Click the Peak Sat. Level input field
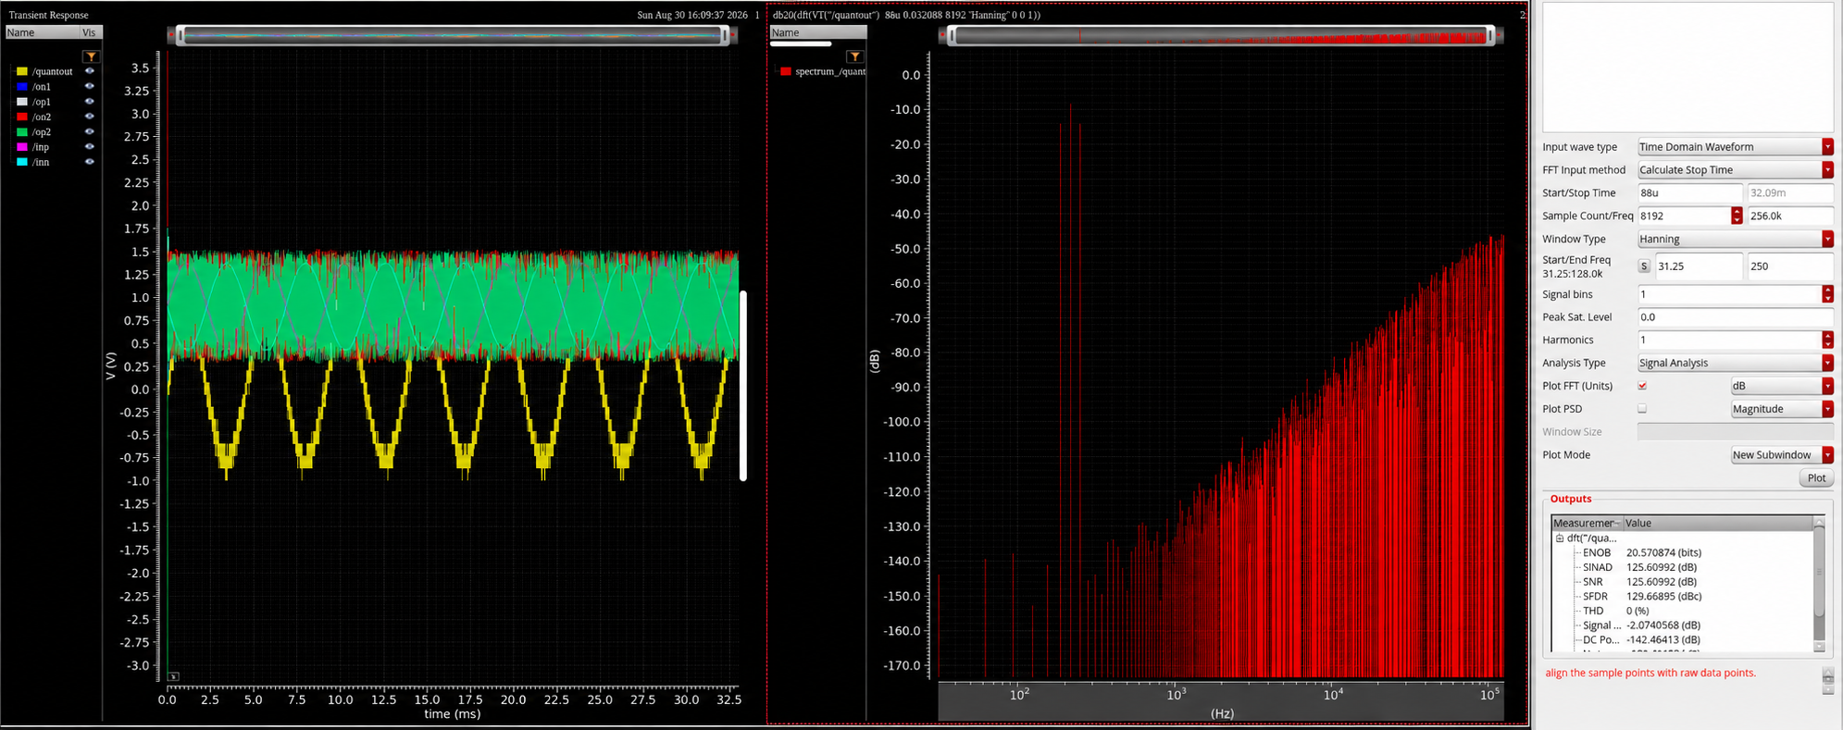Viewport: 1843px width, 730px height. tap(1735, 317)
